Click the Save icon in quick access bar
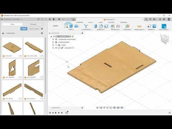This screenshot has height=129, width=172. (x=59, y=19)
